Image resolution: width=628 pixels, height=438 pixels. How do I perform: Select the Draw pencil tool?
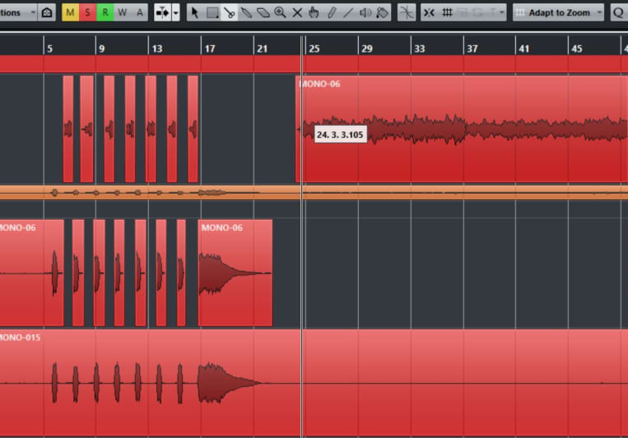[x=331, y=12]
